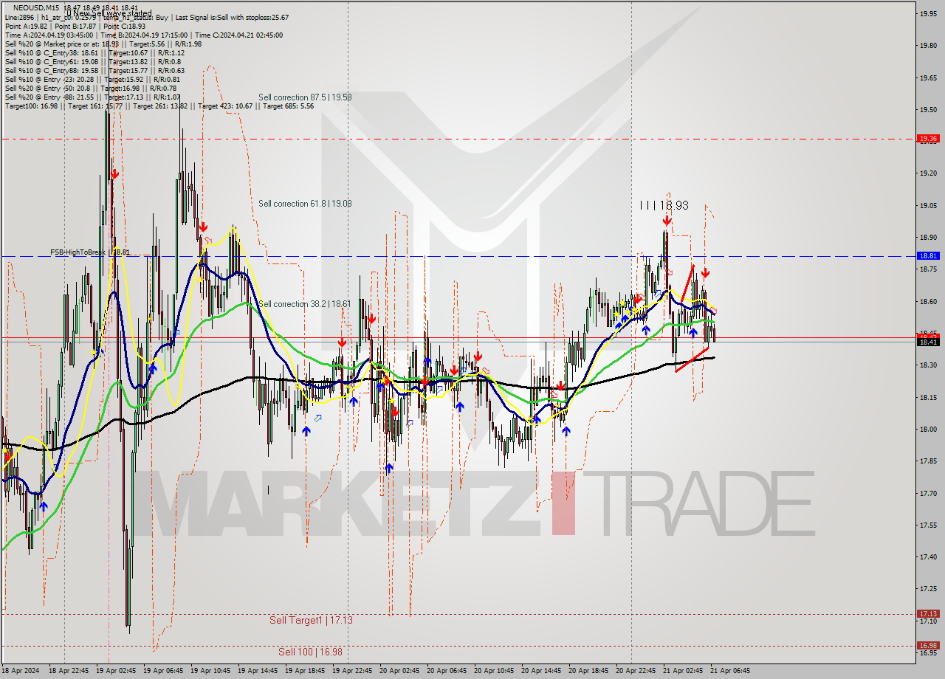The height and width of the screenshot is (679, 945).
Task: Click the '20 Apr 22:45' time axis label
Action: (635, 671)
